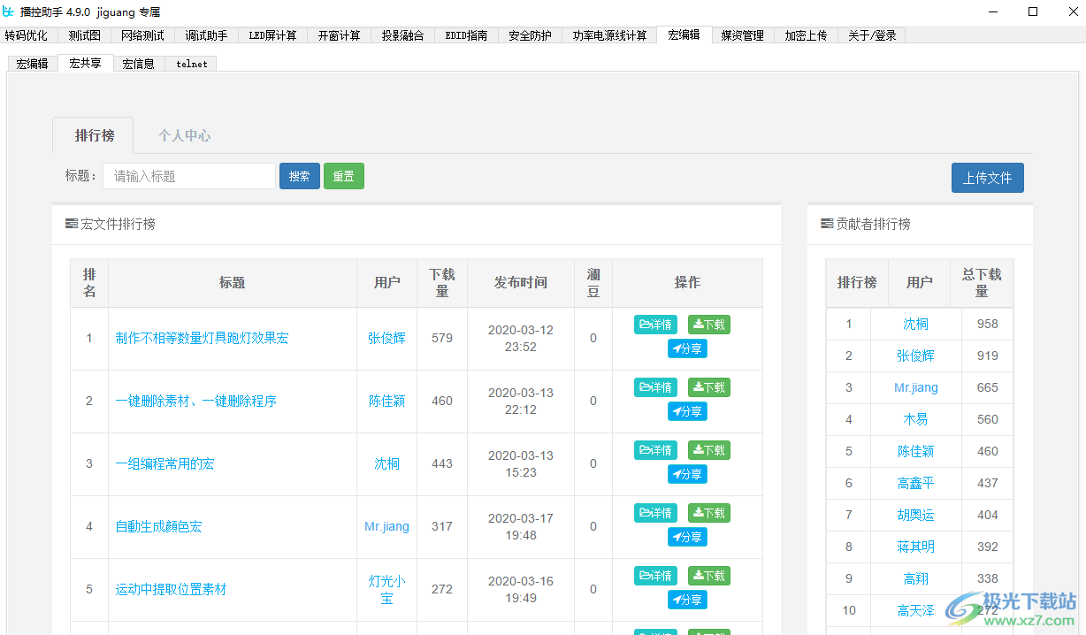Open details for rank 4 自動生成顏色宏
This screenshot has width=1086, height=635.
[655, 513]
